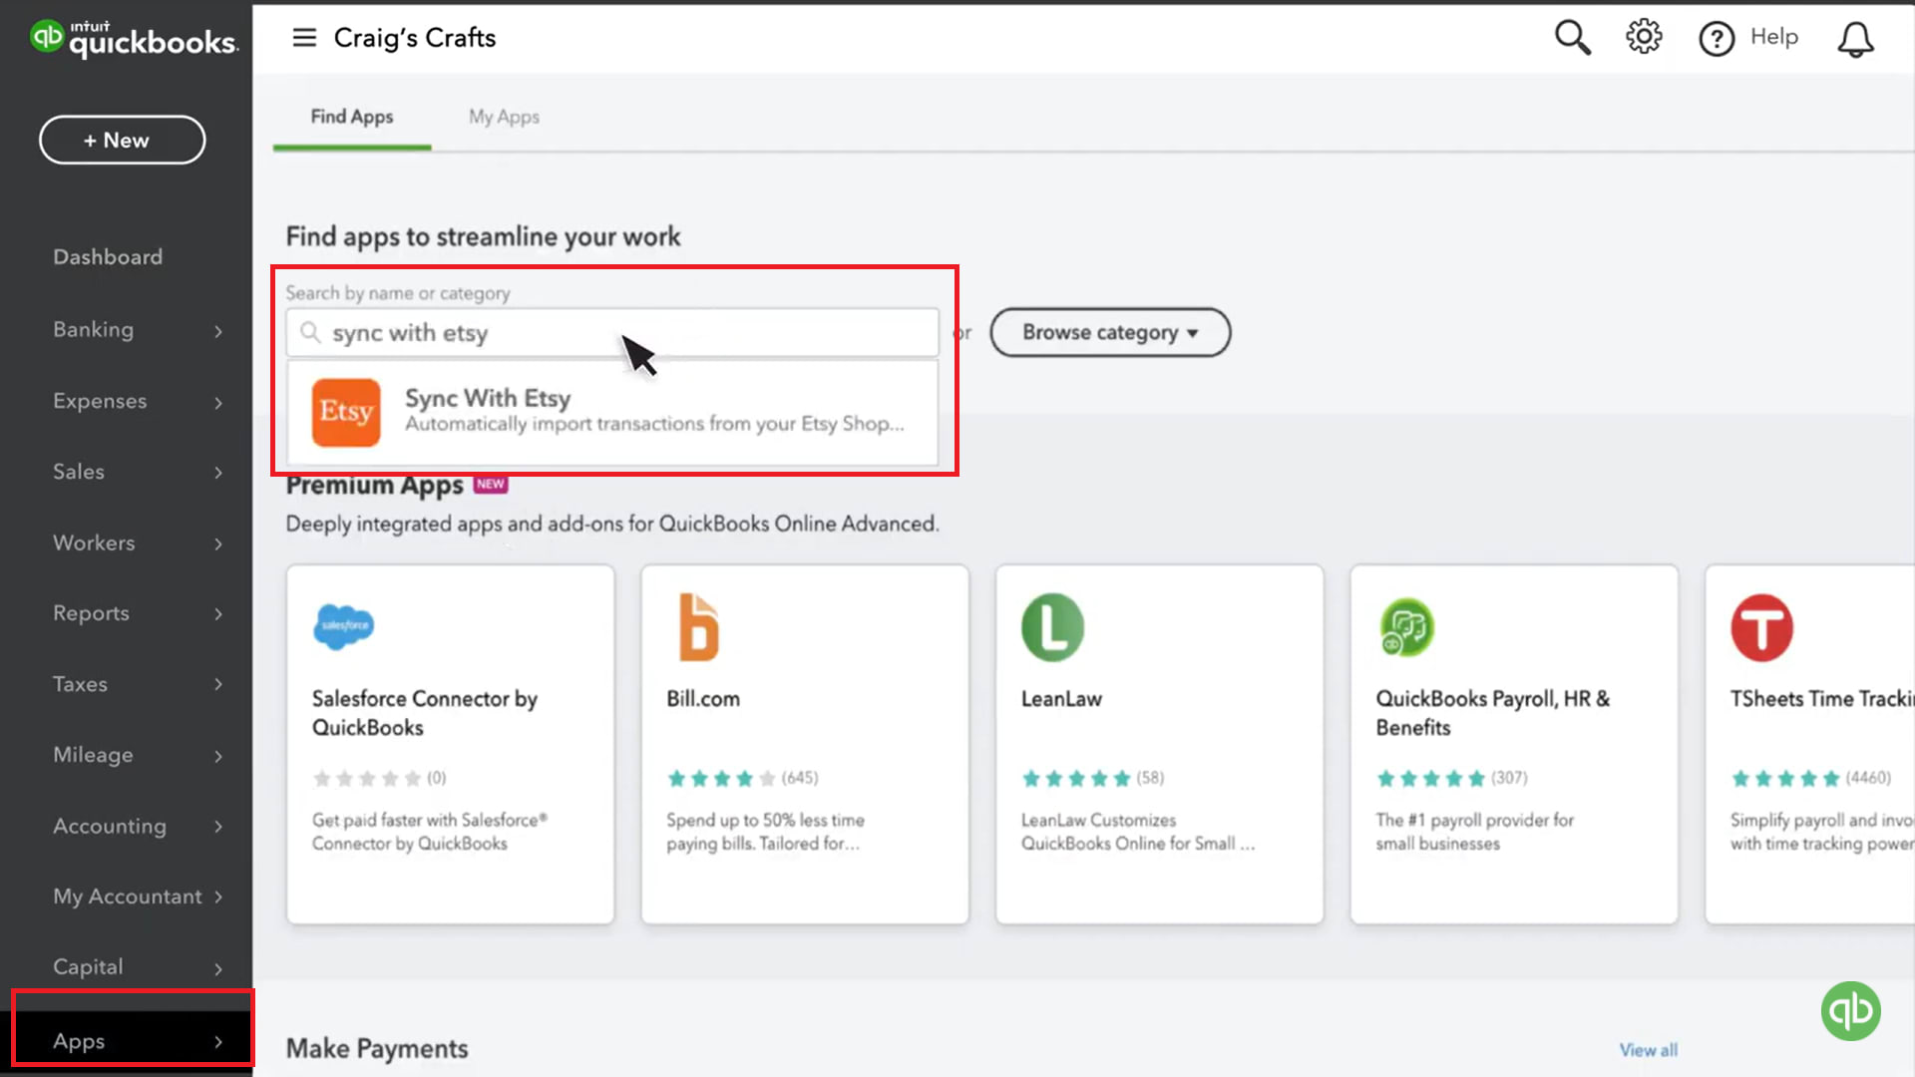Switch to the My Apps tab
The height and width of the screenshot is (1077, 1915).
coord(504,117)
